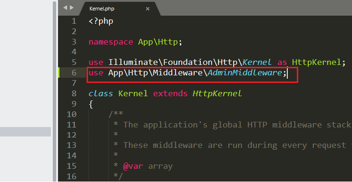Click the 'HttpKernel' alias on line 5

316,63
